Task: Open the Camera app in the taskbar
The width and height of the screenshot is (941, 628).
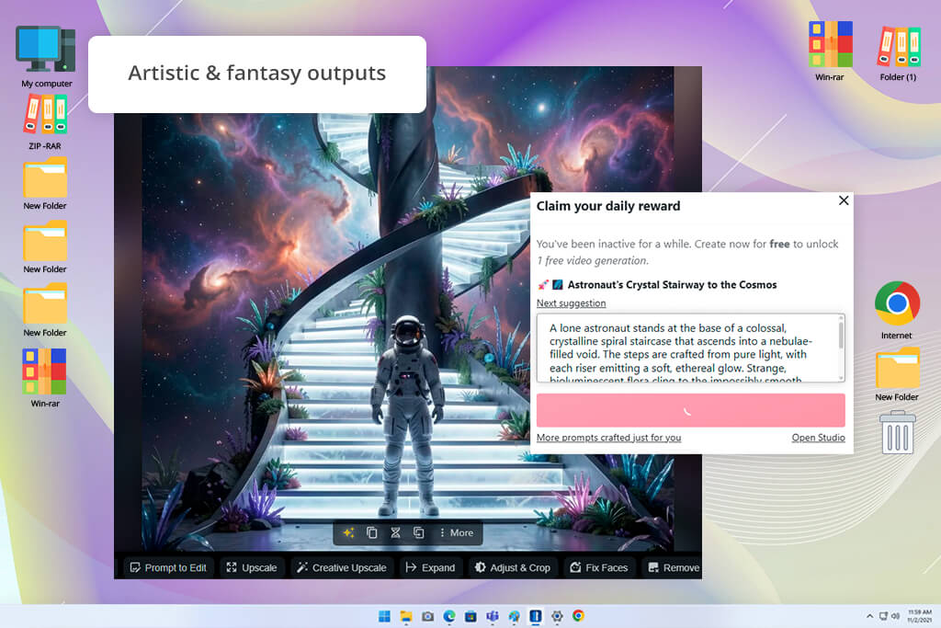Action: 428,616
